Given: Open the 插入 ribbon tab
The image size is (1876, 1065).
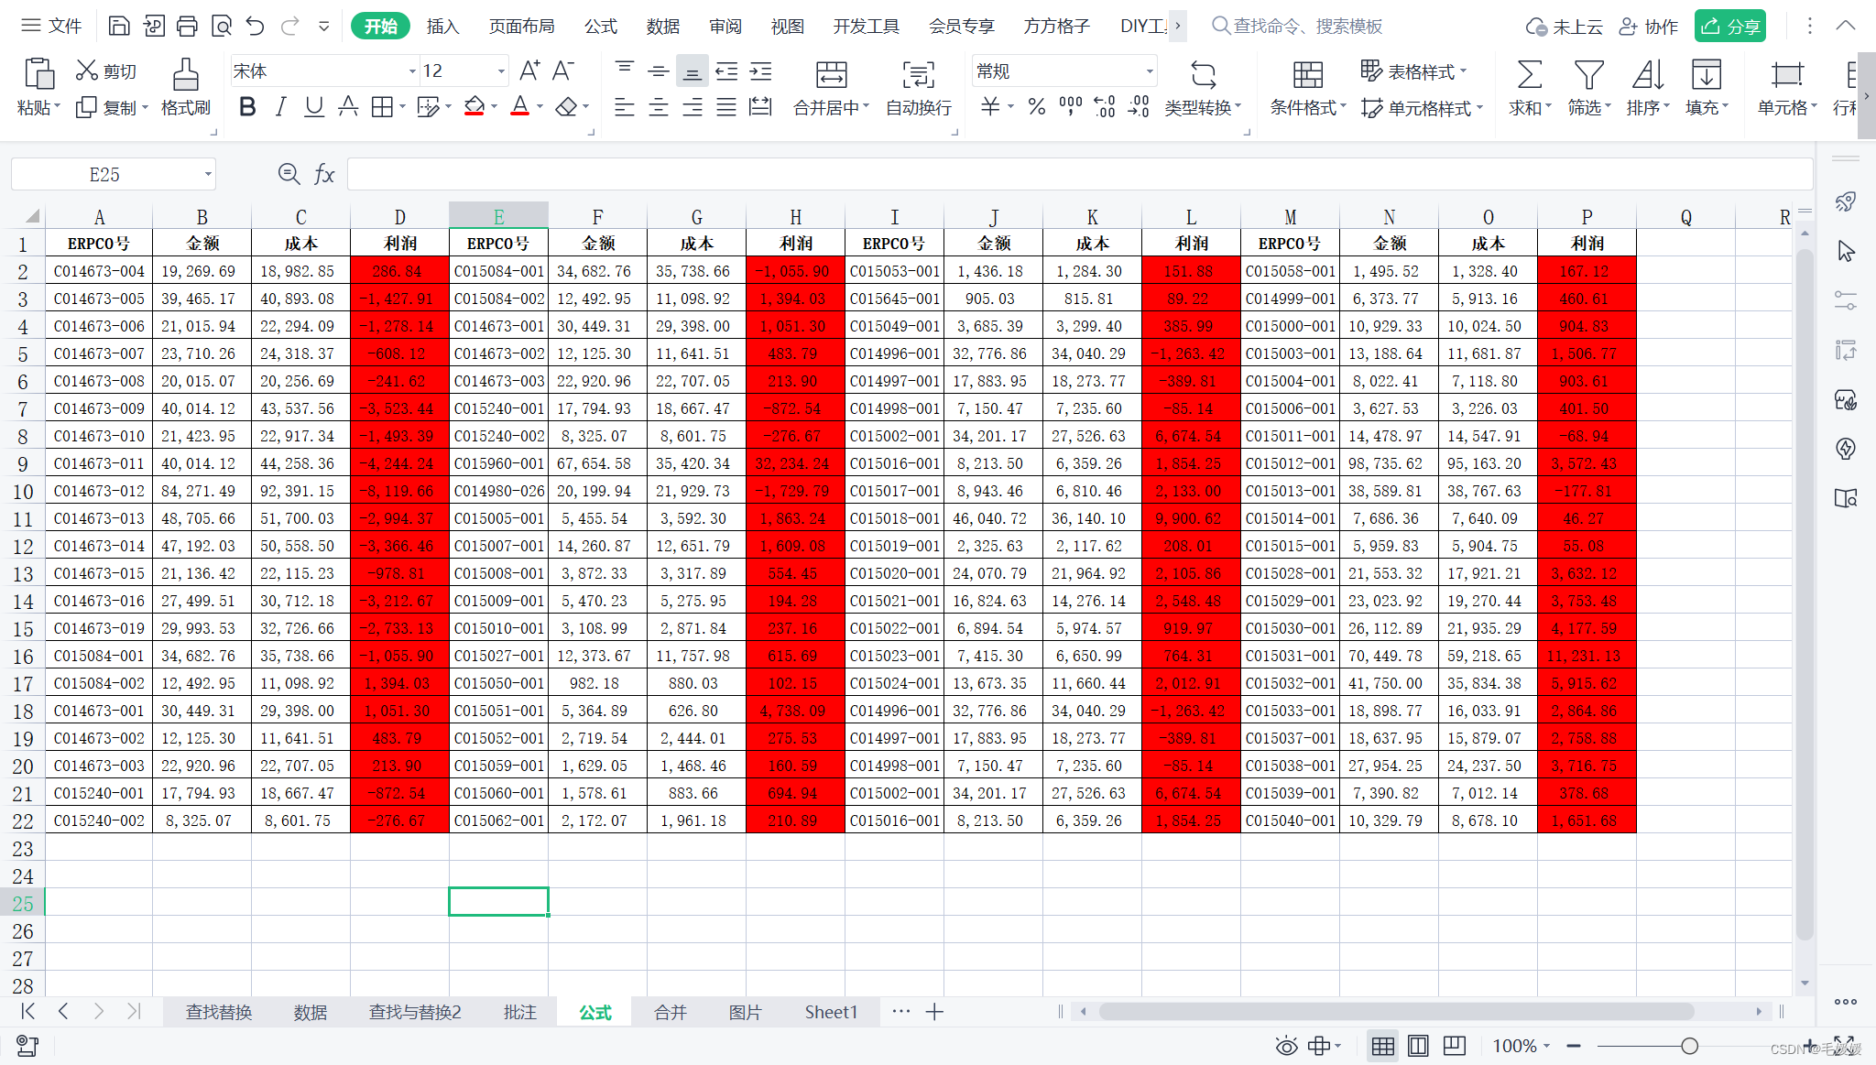Looking at the screenshot, I should [442, 26].
